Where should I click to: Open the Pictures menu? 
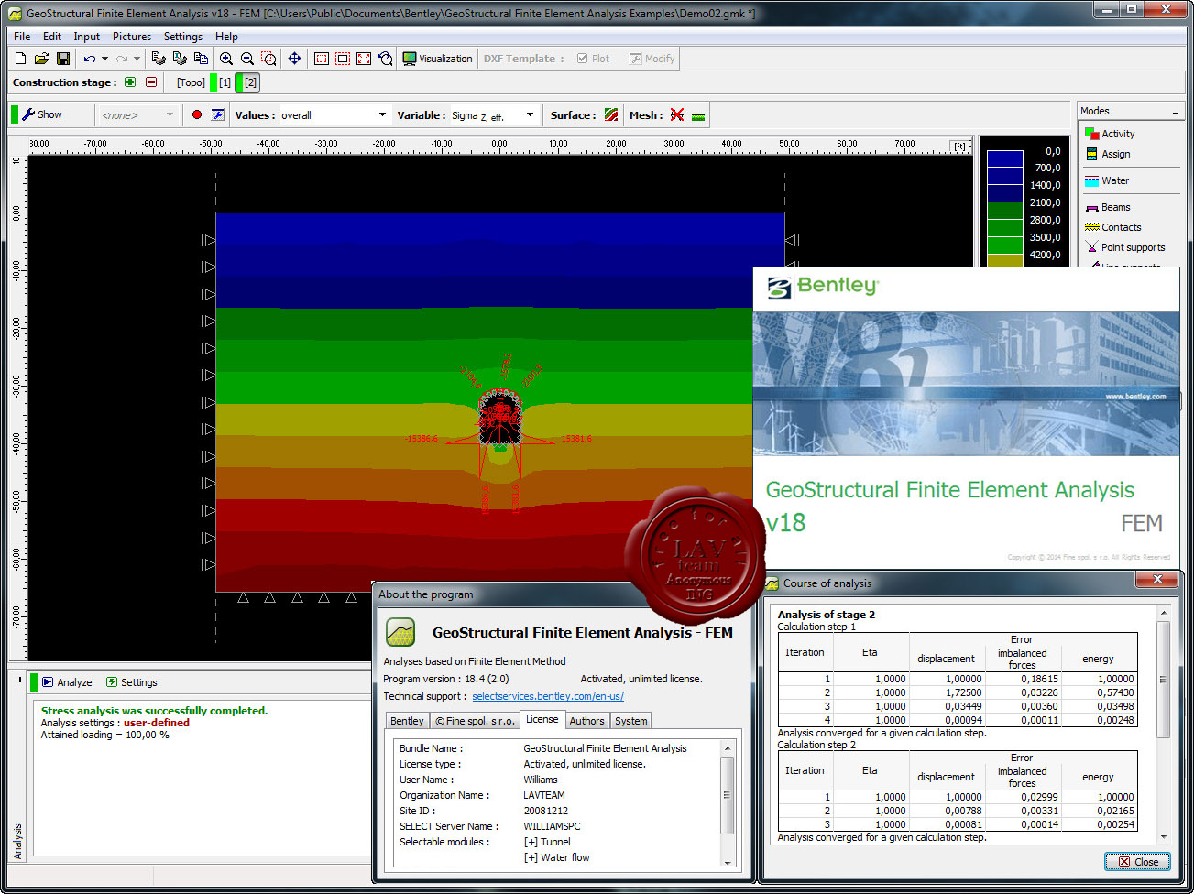pyautogui.click(x=132, y=37)
